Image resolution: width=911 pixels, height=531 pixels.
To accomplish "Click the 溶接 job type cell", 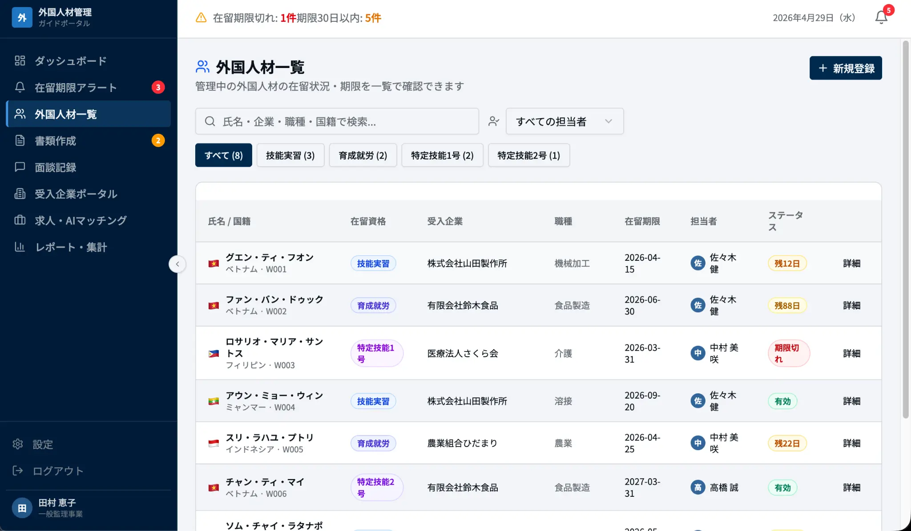I will 563,401.
